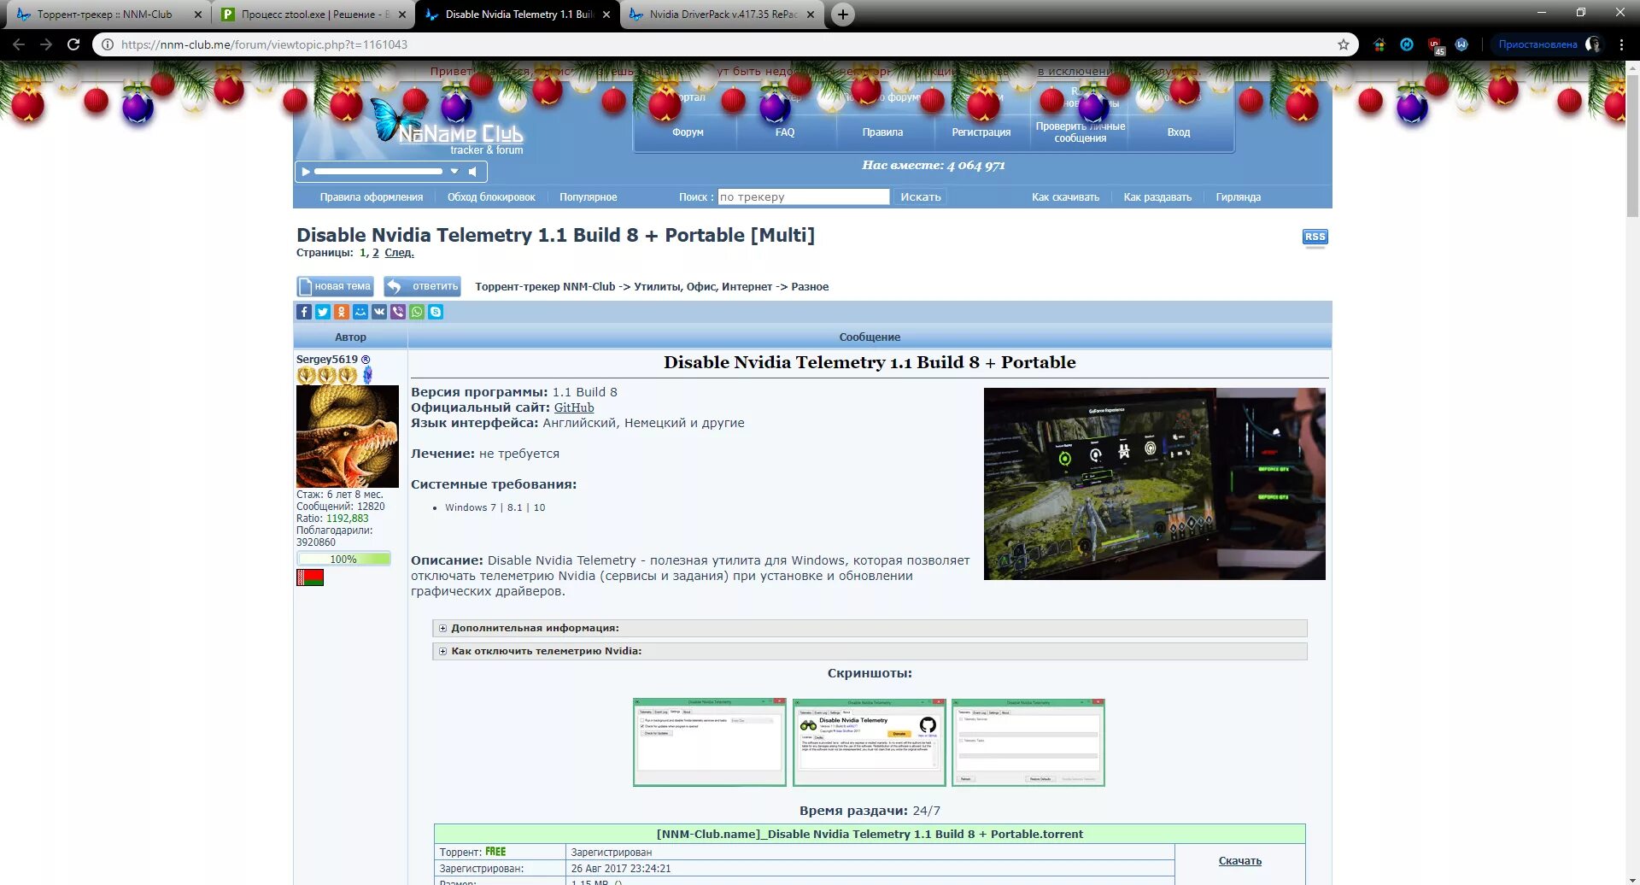Share via the Moi Mir icon
The image size is (1640, 885).
[x=360, y=312]
